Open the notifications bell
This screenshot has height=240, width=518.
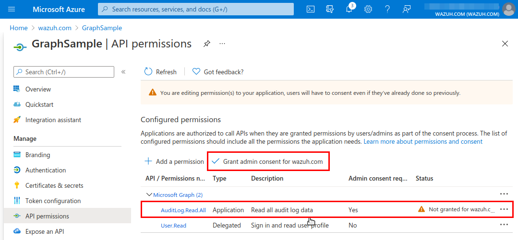pyautogui.click(x=349, y=9)
